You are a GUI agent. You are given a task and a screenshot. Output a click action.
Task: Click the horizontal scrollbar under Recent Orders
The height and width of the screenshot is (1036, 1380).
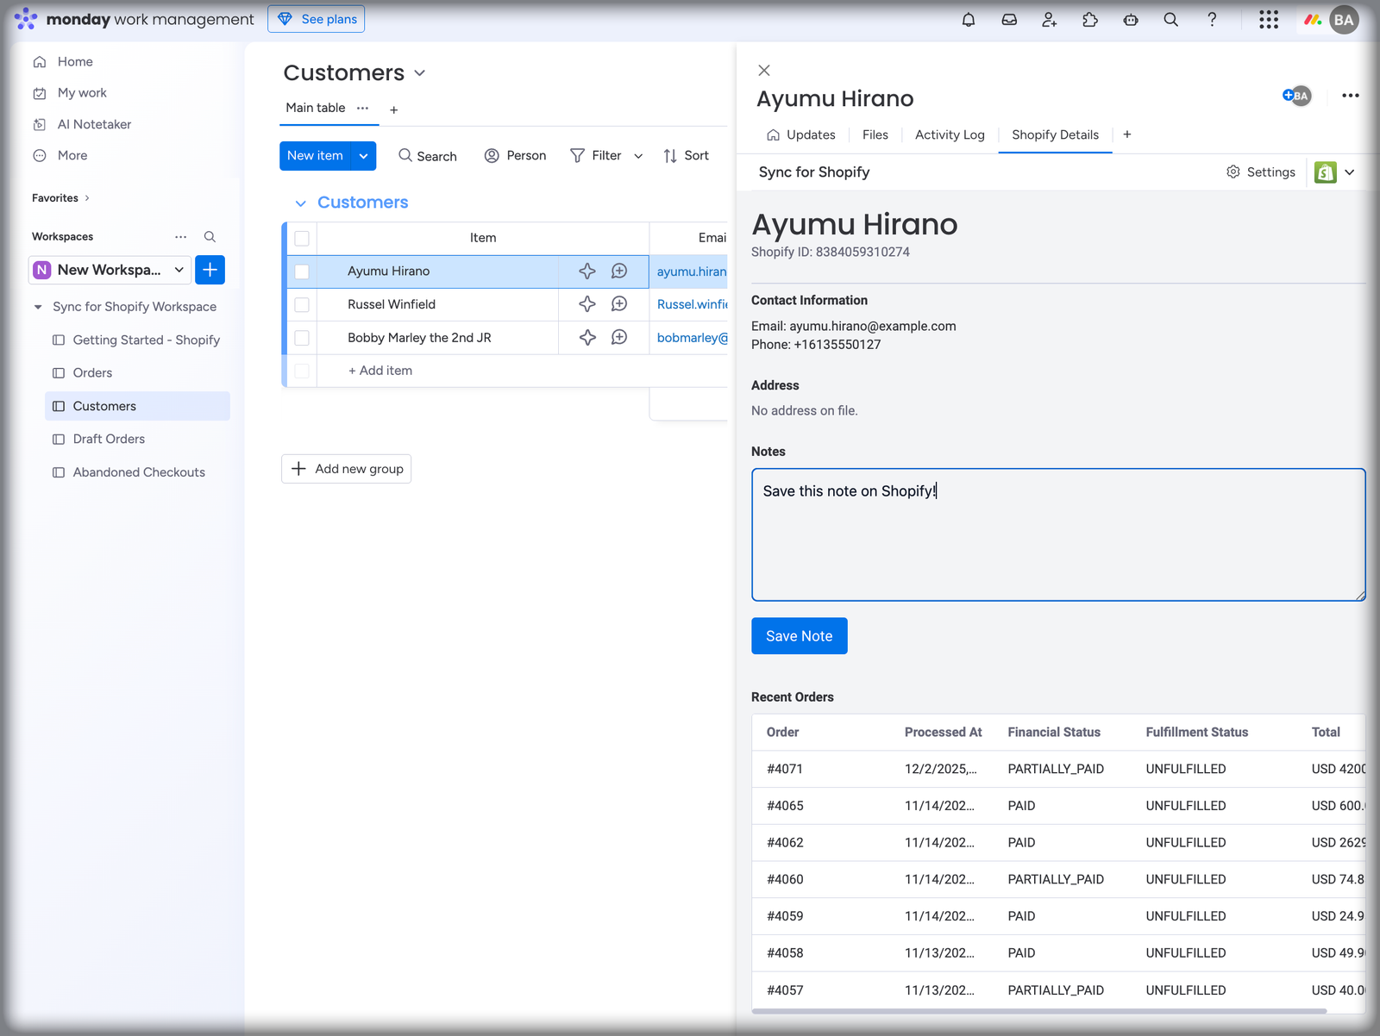(x=1038, y=1011)
